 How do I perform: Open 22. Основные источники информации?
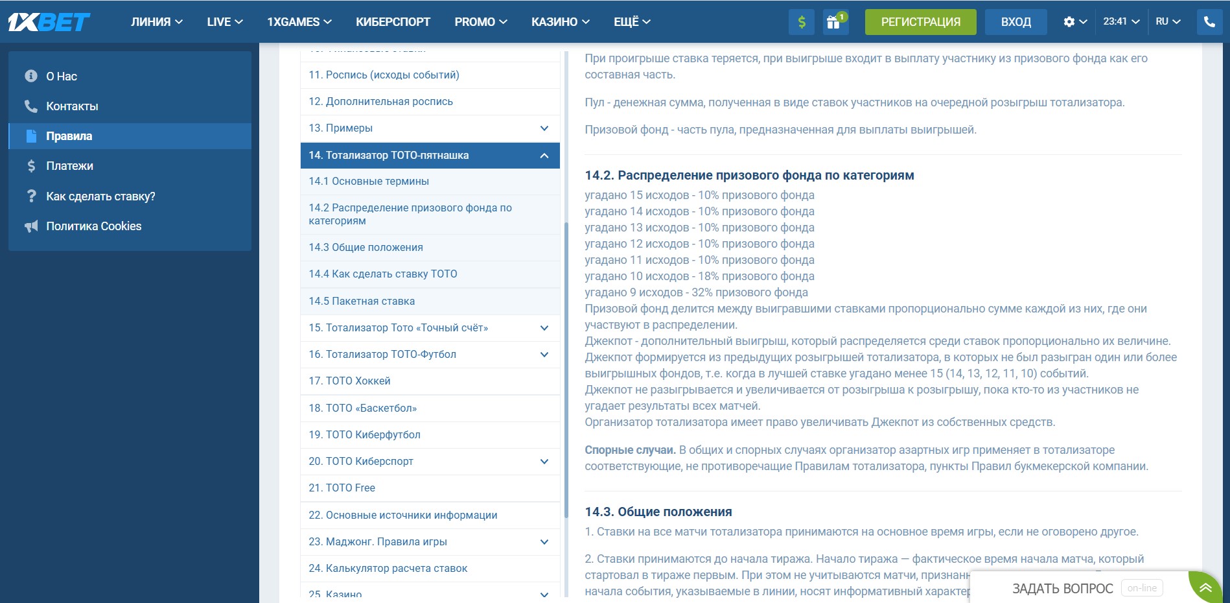point(430,515)
